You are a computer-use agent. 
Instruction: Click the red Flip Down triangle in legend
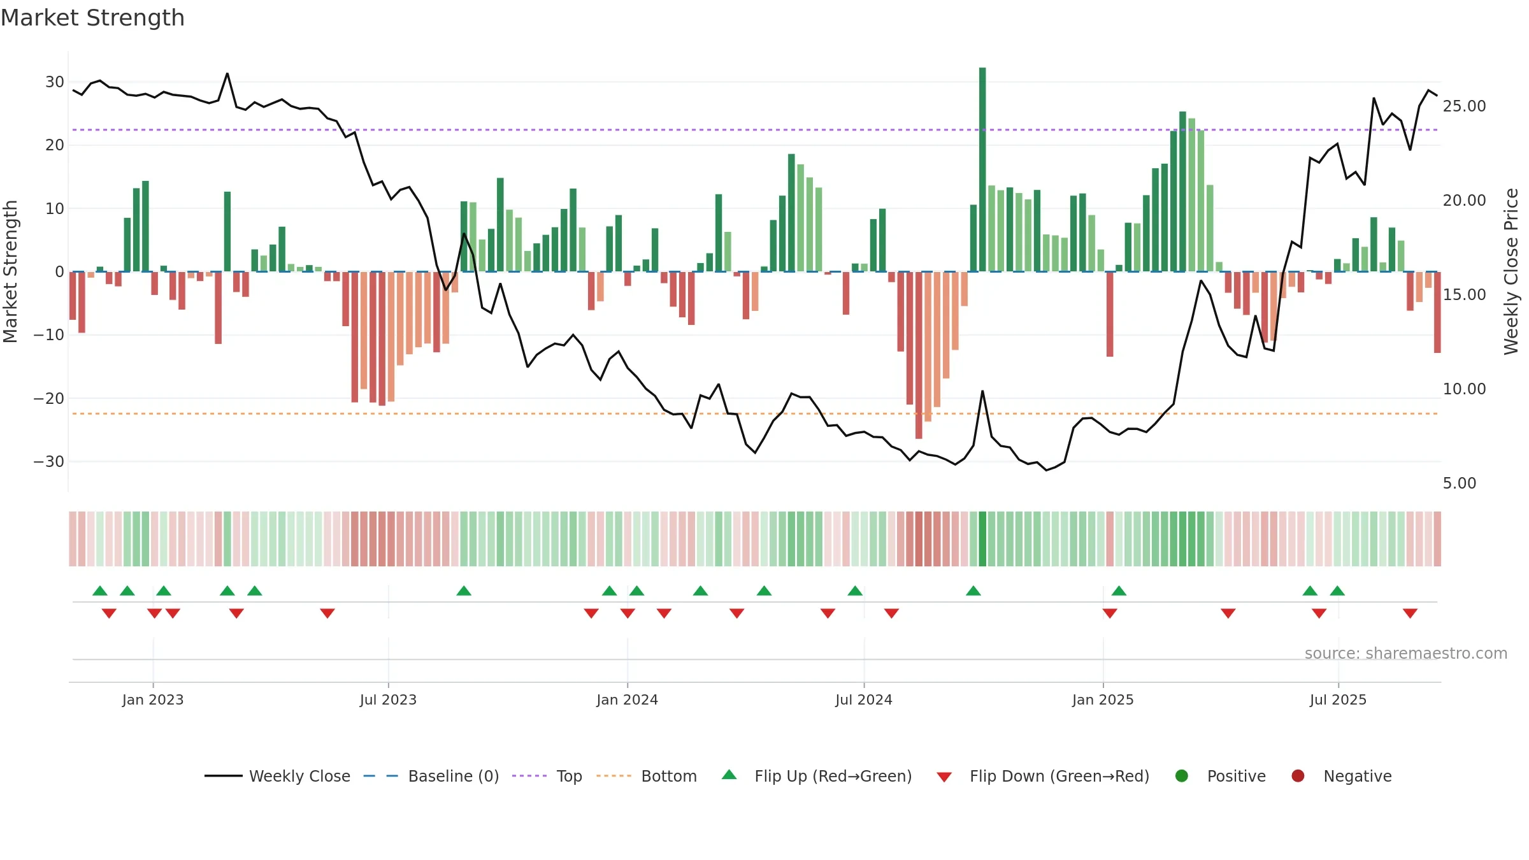(944, 777)
